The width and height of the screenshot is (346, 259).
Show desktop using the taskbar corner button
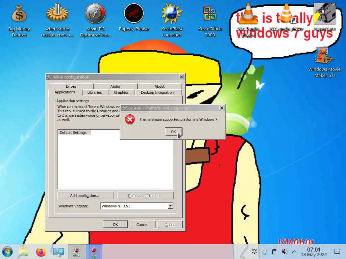337,252
